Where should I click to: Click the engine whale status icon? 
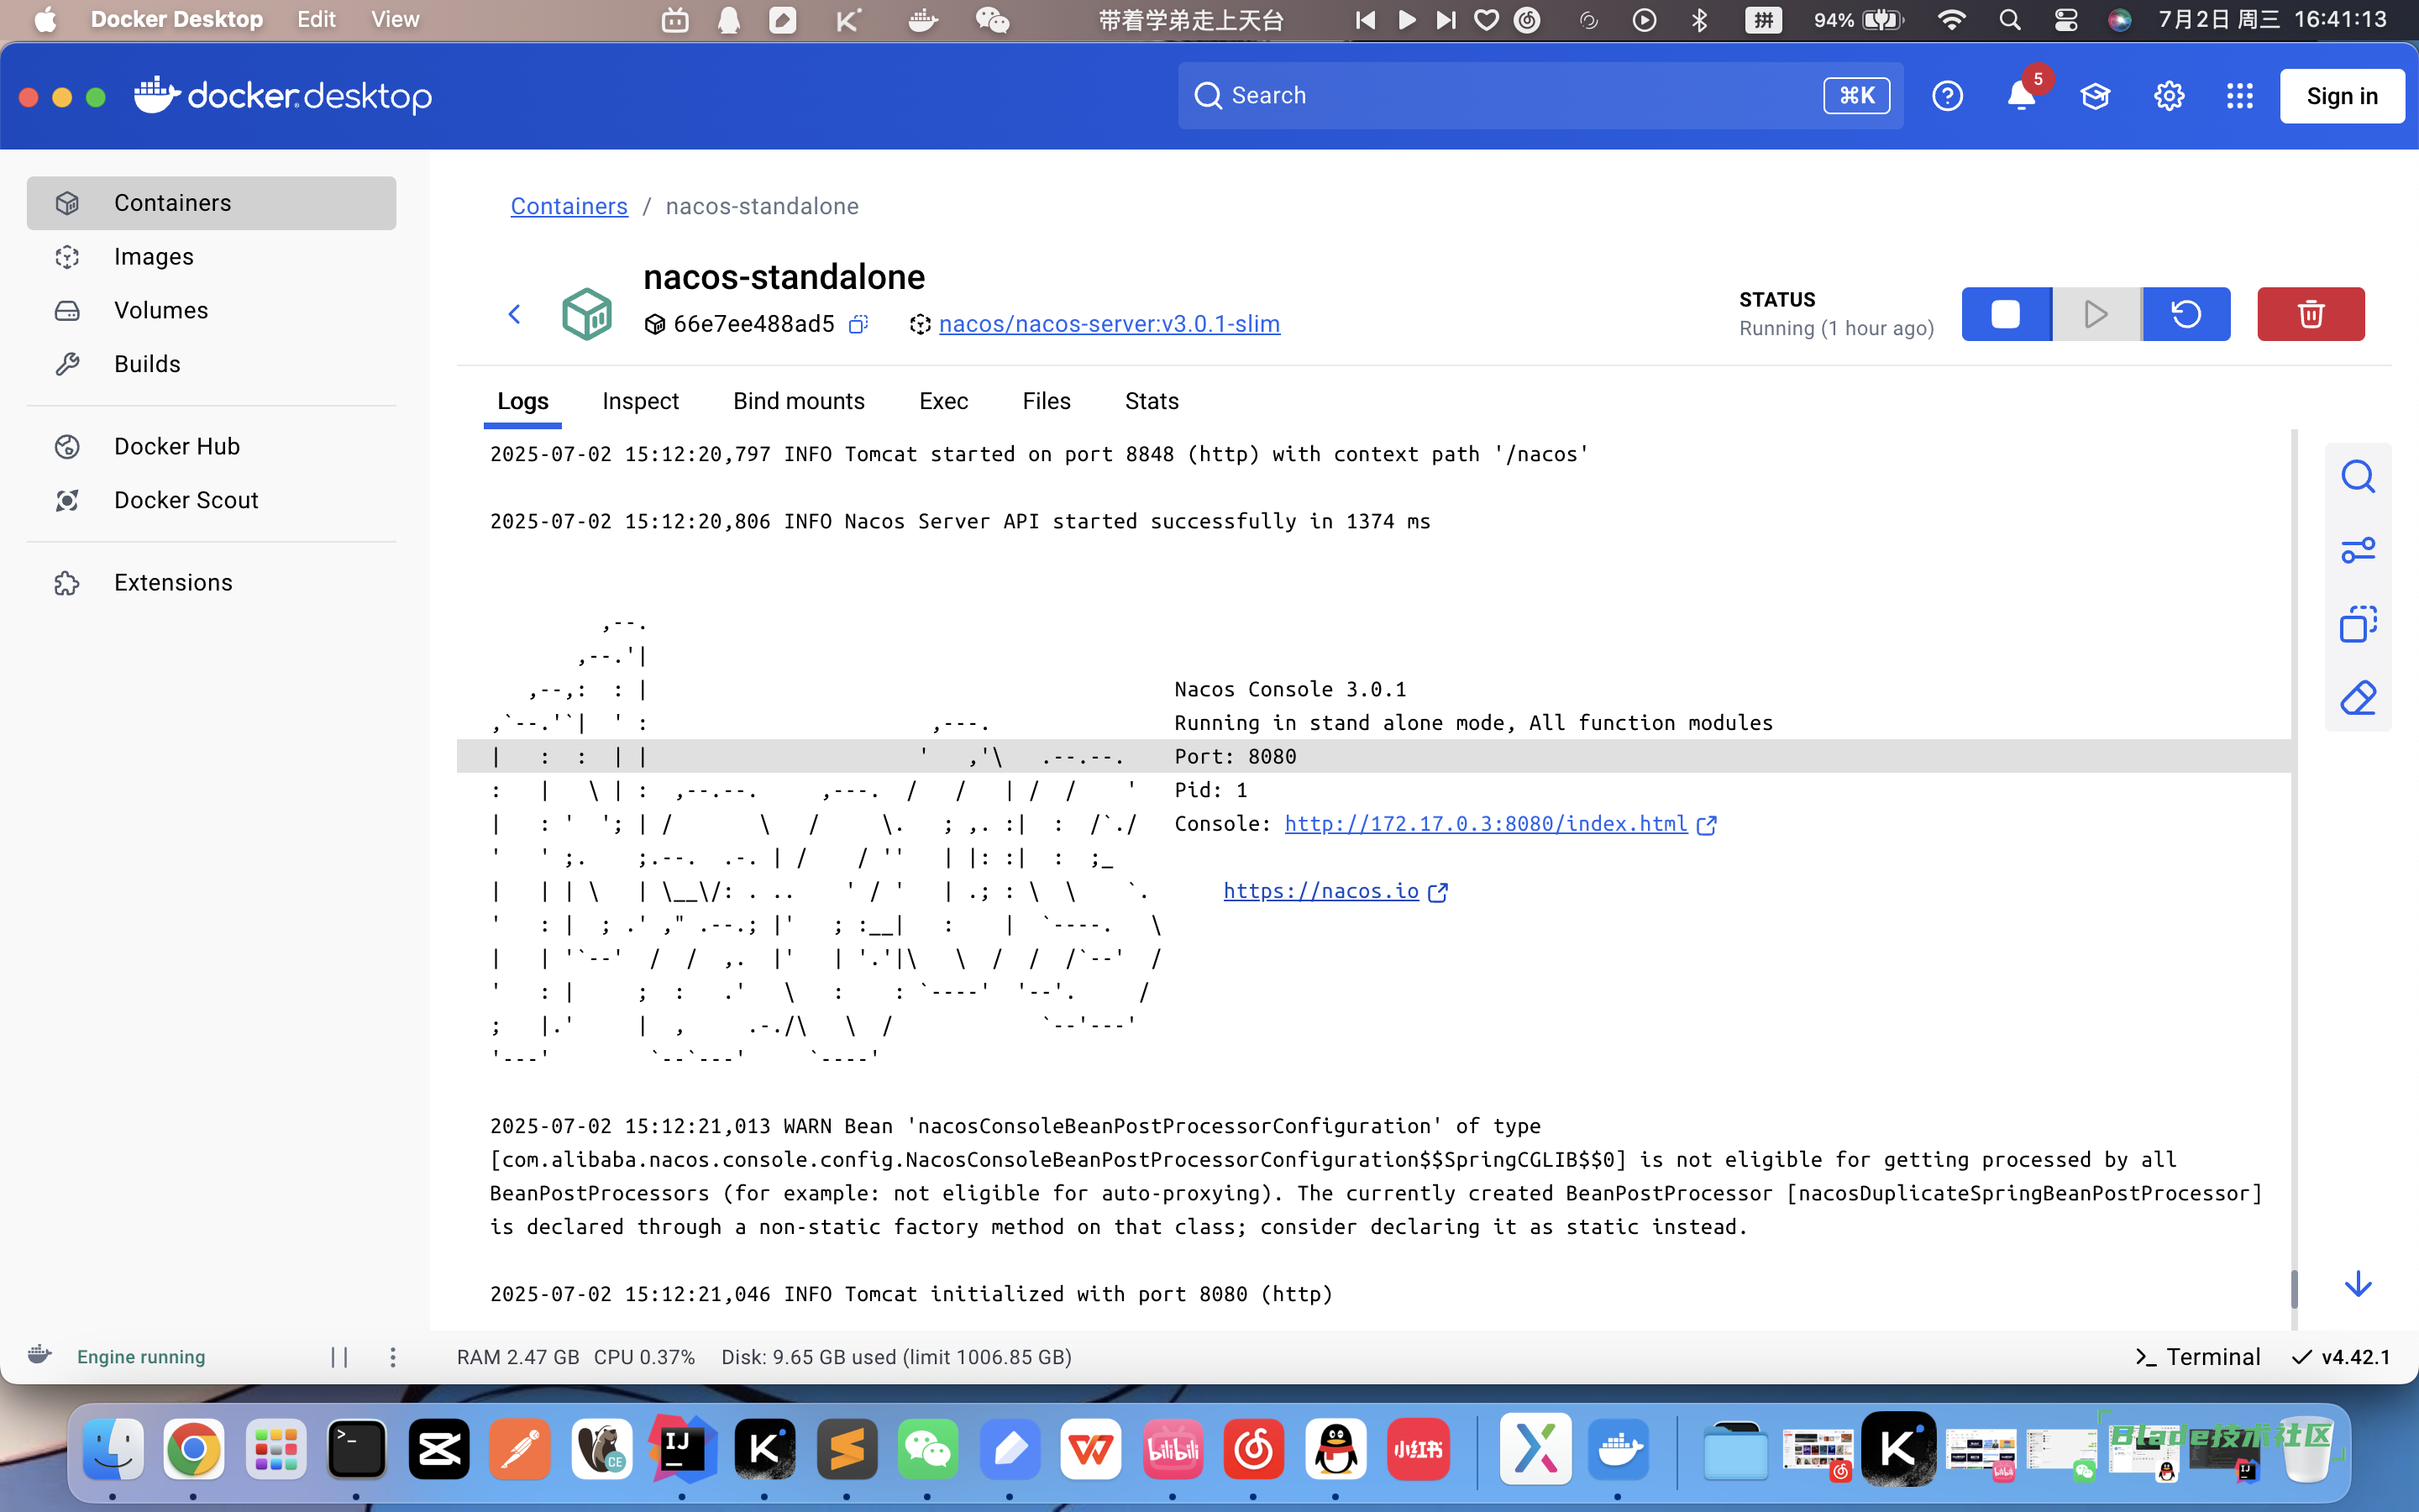coord(40,1355)
